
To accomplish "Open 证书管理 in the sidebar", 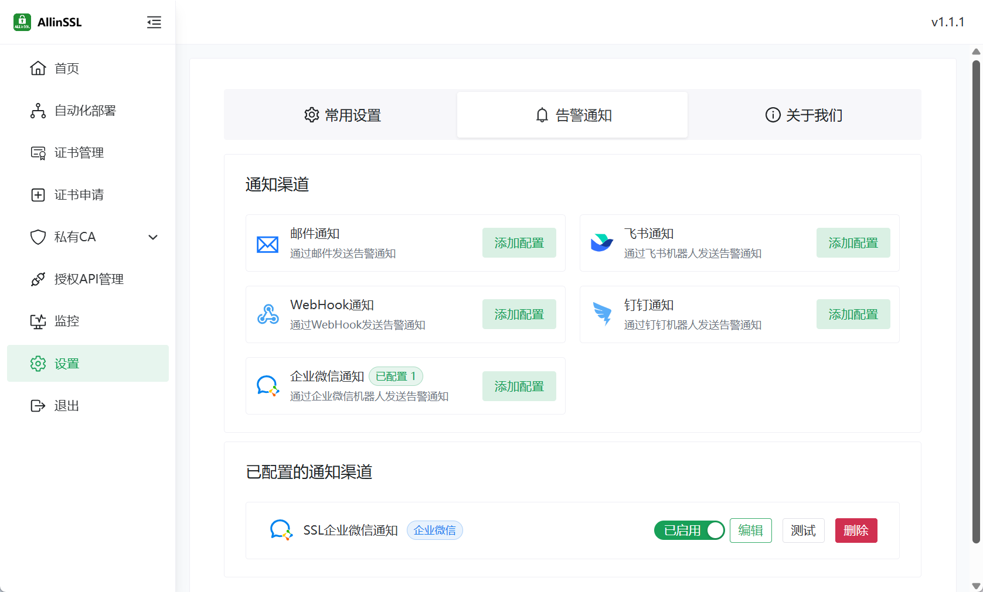I will tap(79, 153).
